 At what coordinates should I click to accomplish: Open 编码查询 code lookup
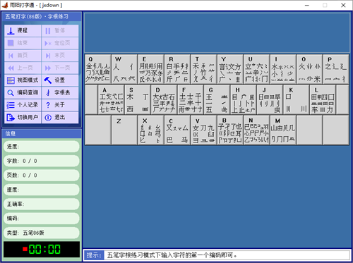(x=23, y=92)
